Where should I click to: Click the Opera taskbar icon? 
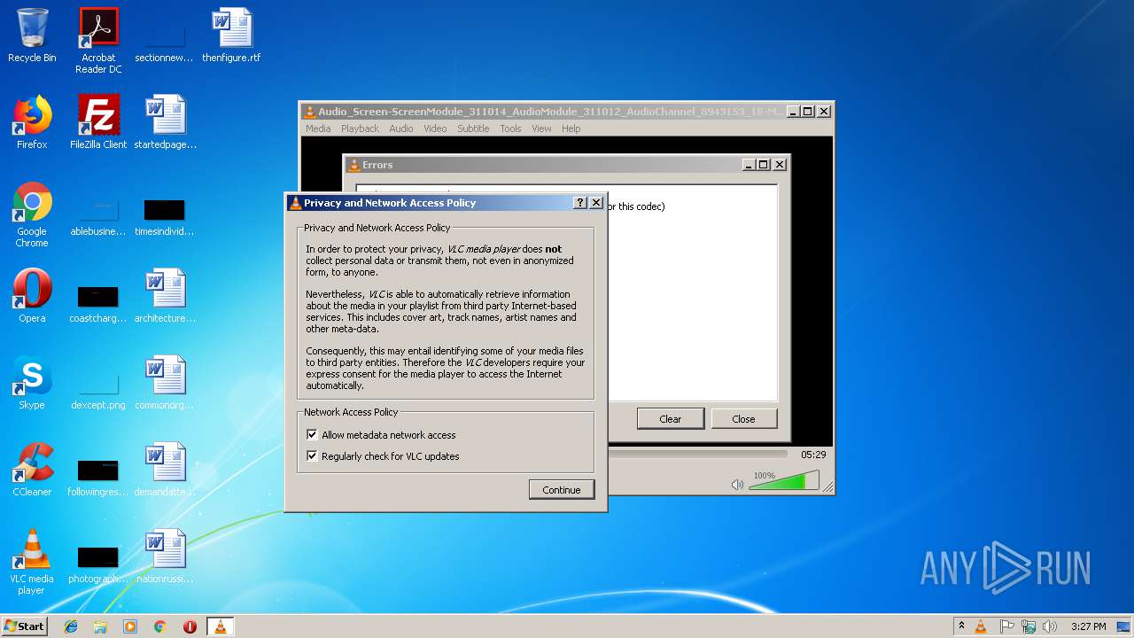coord(190,626)
